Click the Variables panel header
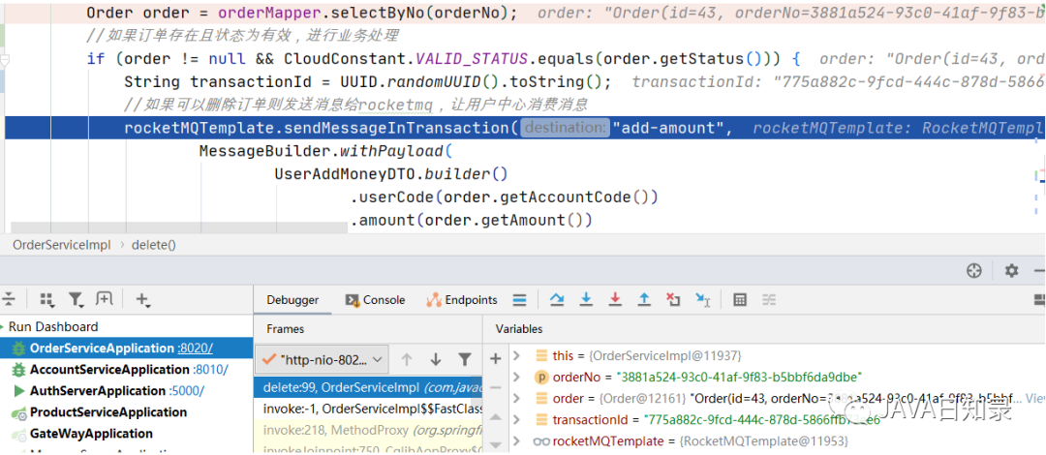This screenshot has width=1046, height=455. click(x=519, y=329)
